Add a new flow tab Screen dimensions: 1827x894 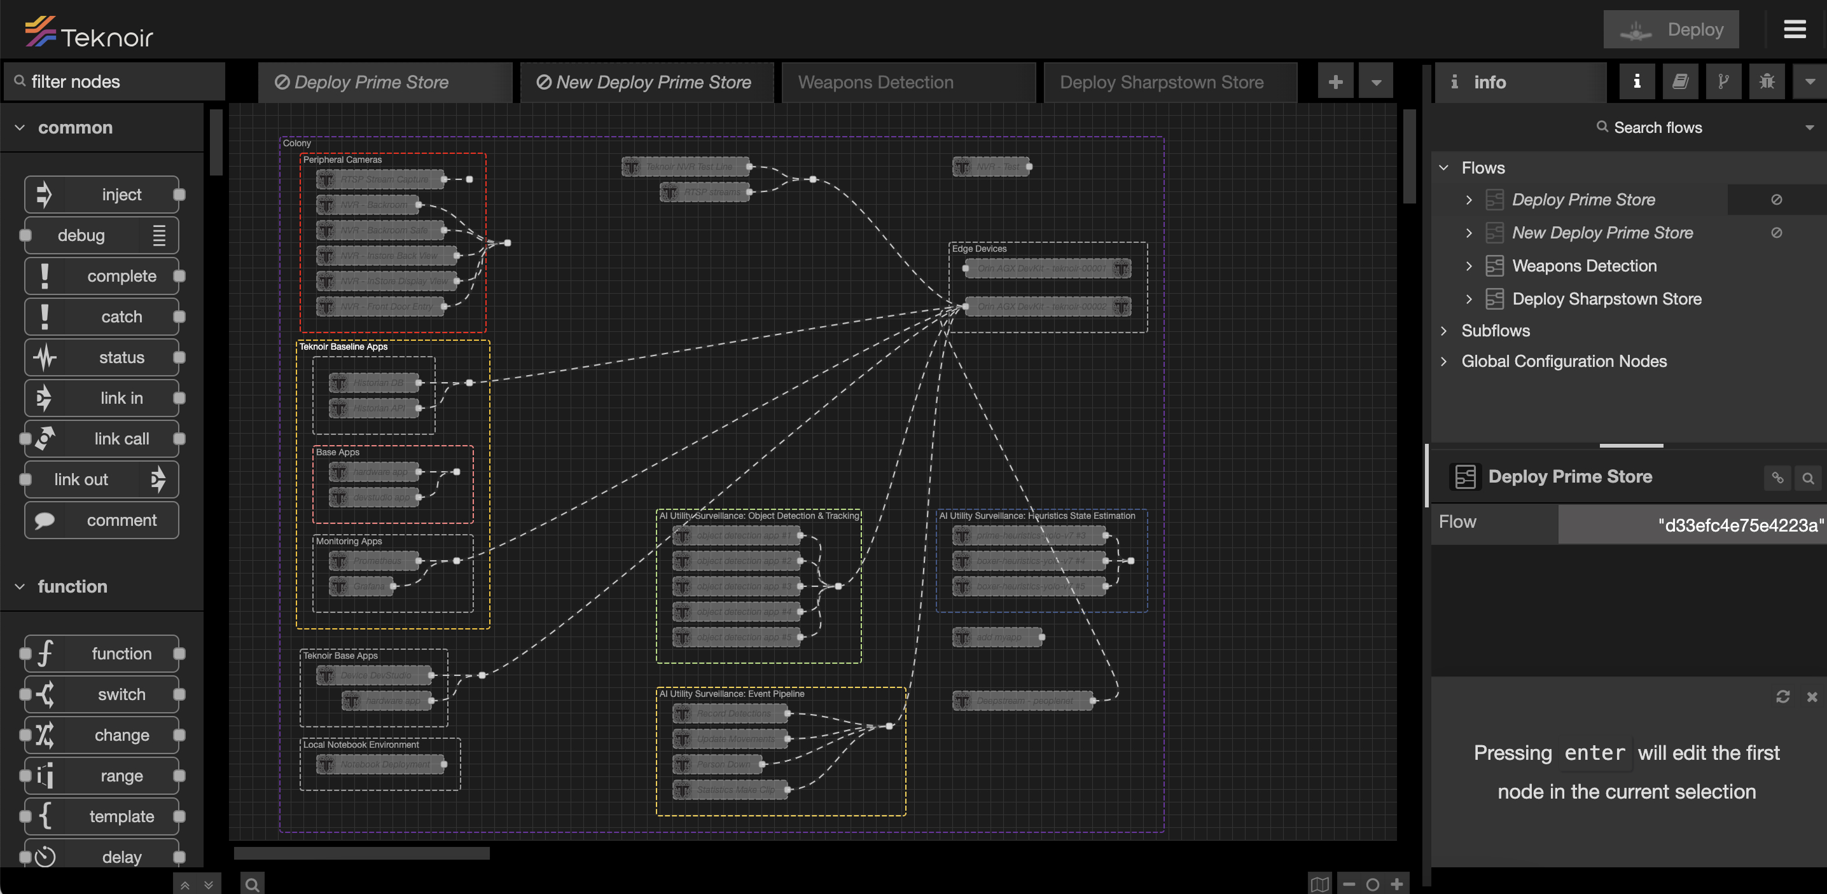[1335, 82]
